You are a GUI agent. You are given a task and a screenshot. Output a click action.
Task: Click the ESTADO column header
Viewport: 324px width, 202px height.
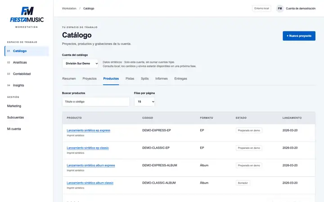[241, 118]
